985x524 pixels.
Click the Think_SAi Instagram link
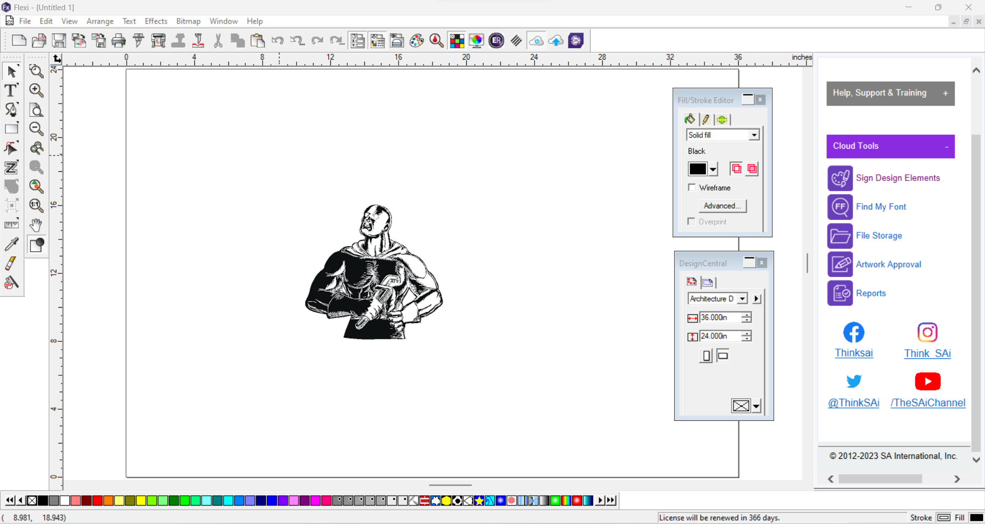coord(928,353)
